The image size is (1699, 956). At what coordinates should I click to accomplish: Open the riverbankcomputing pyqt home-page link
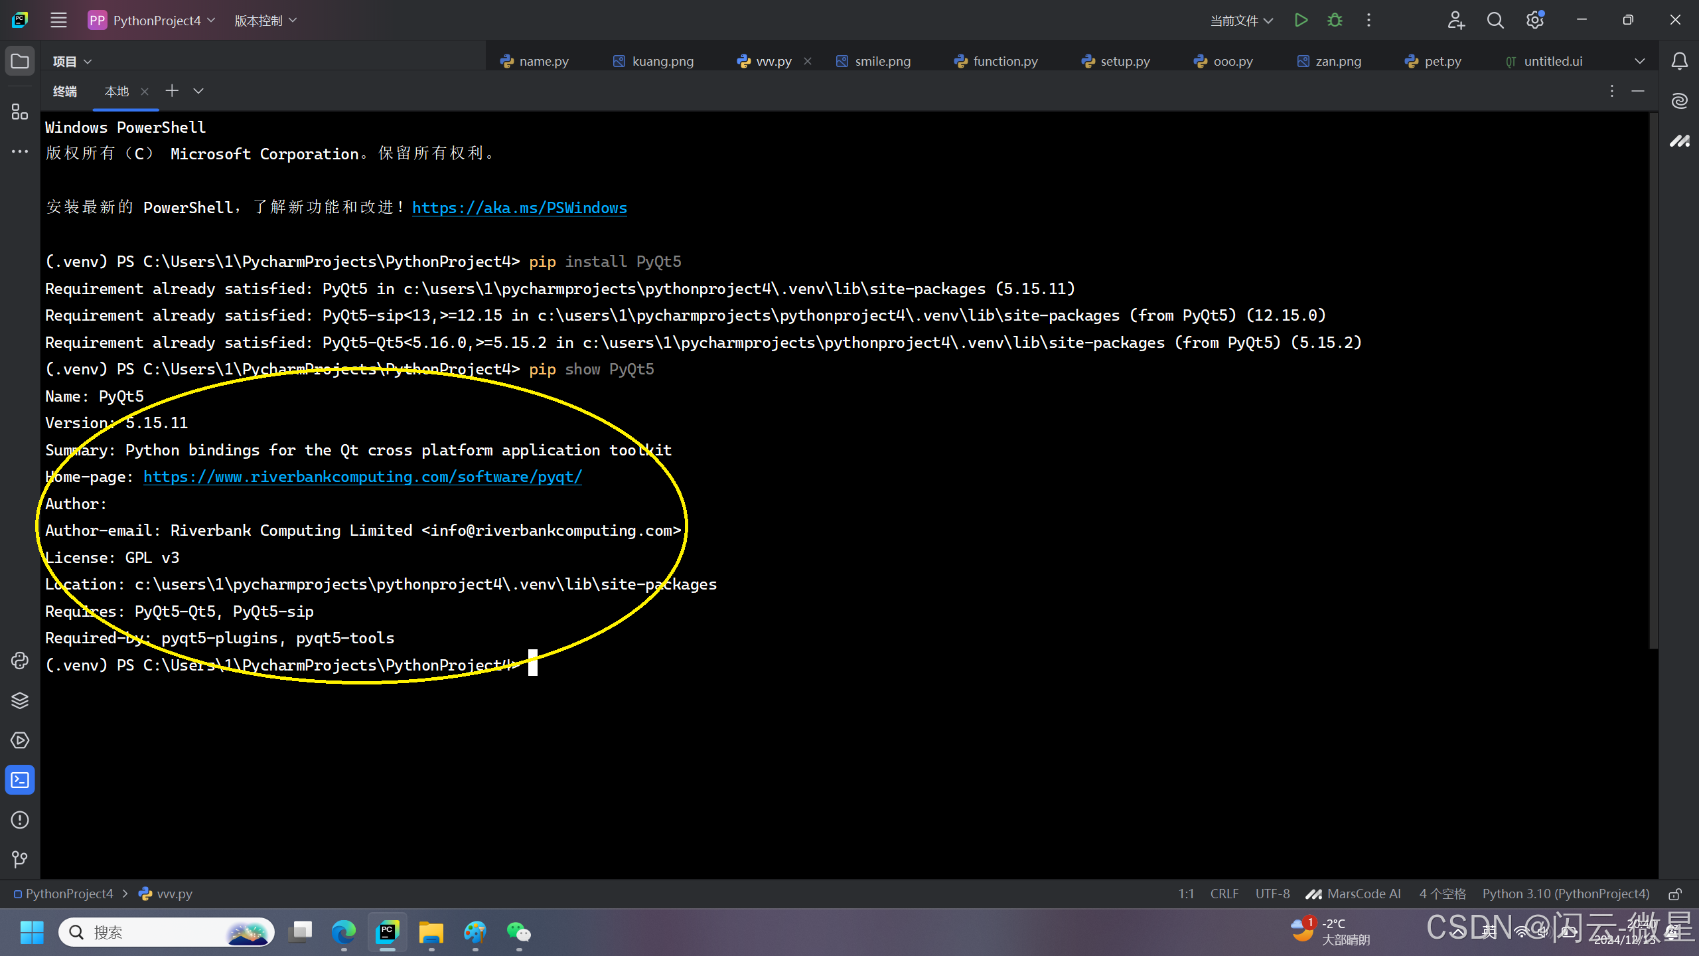click(362, 477)
